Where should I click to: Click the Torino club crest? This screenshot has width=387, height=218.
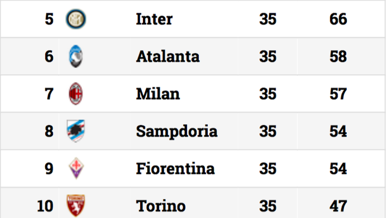[76, 206]
